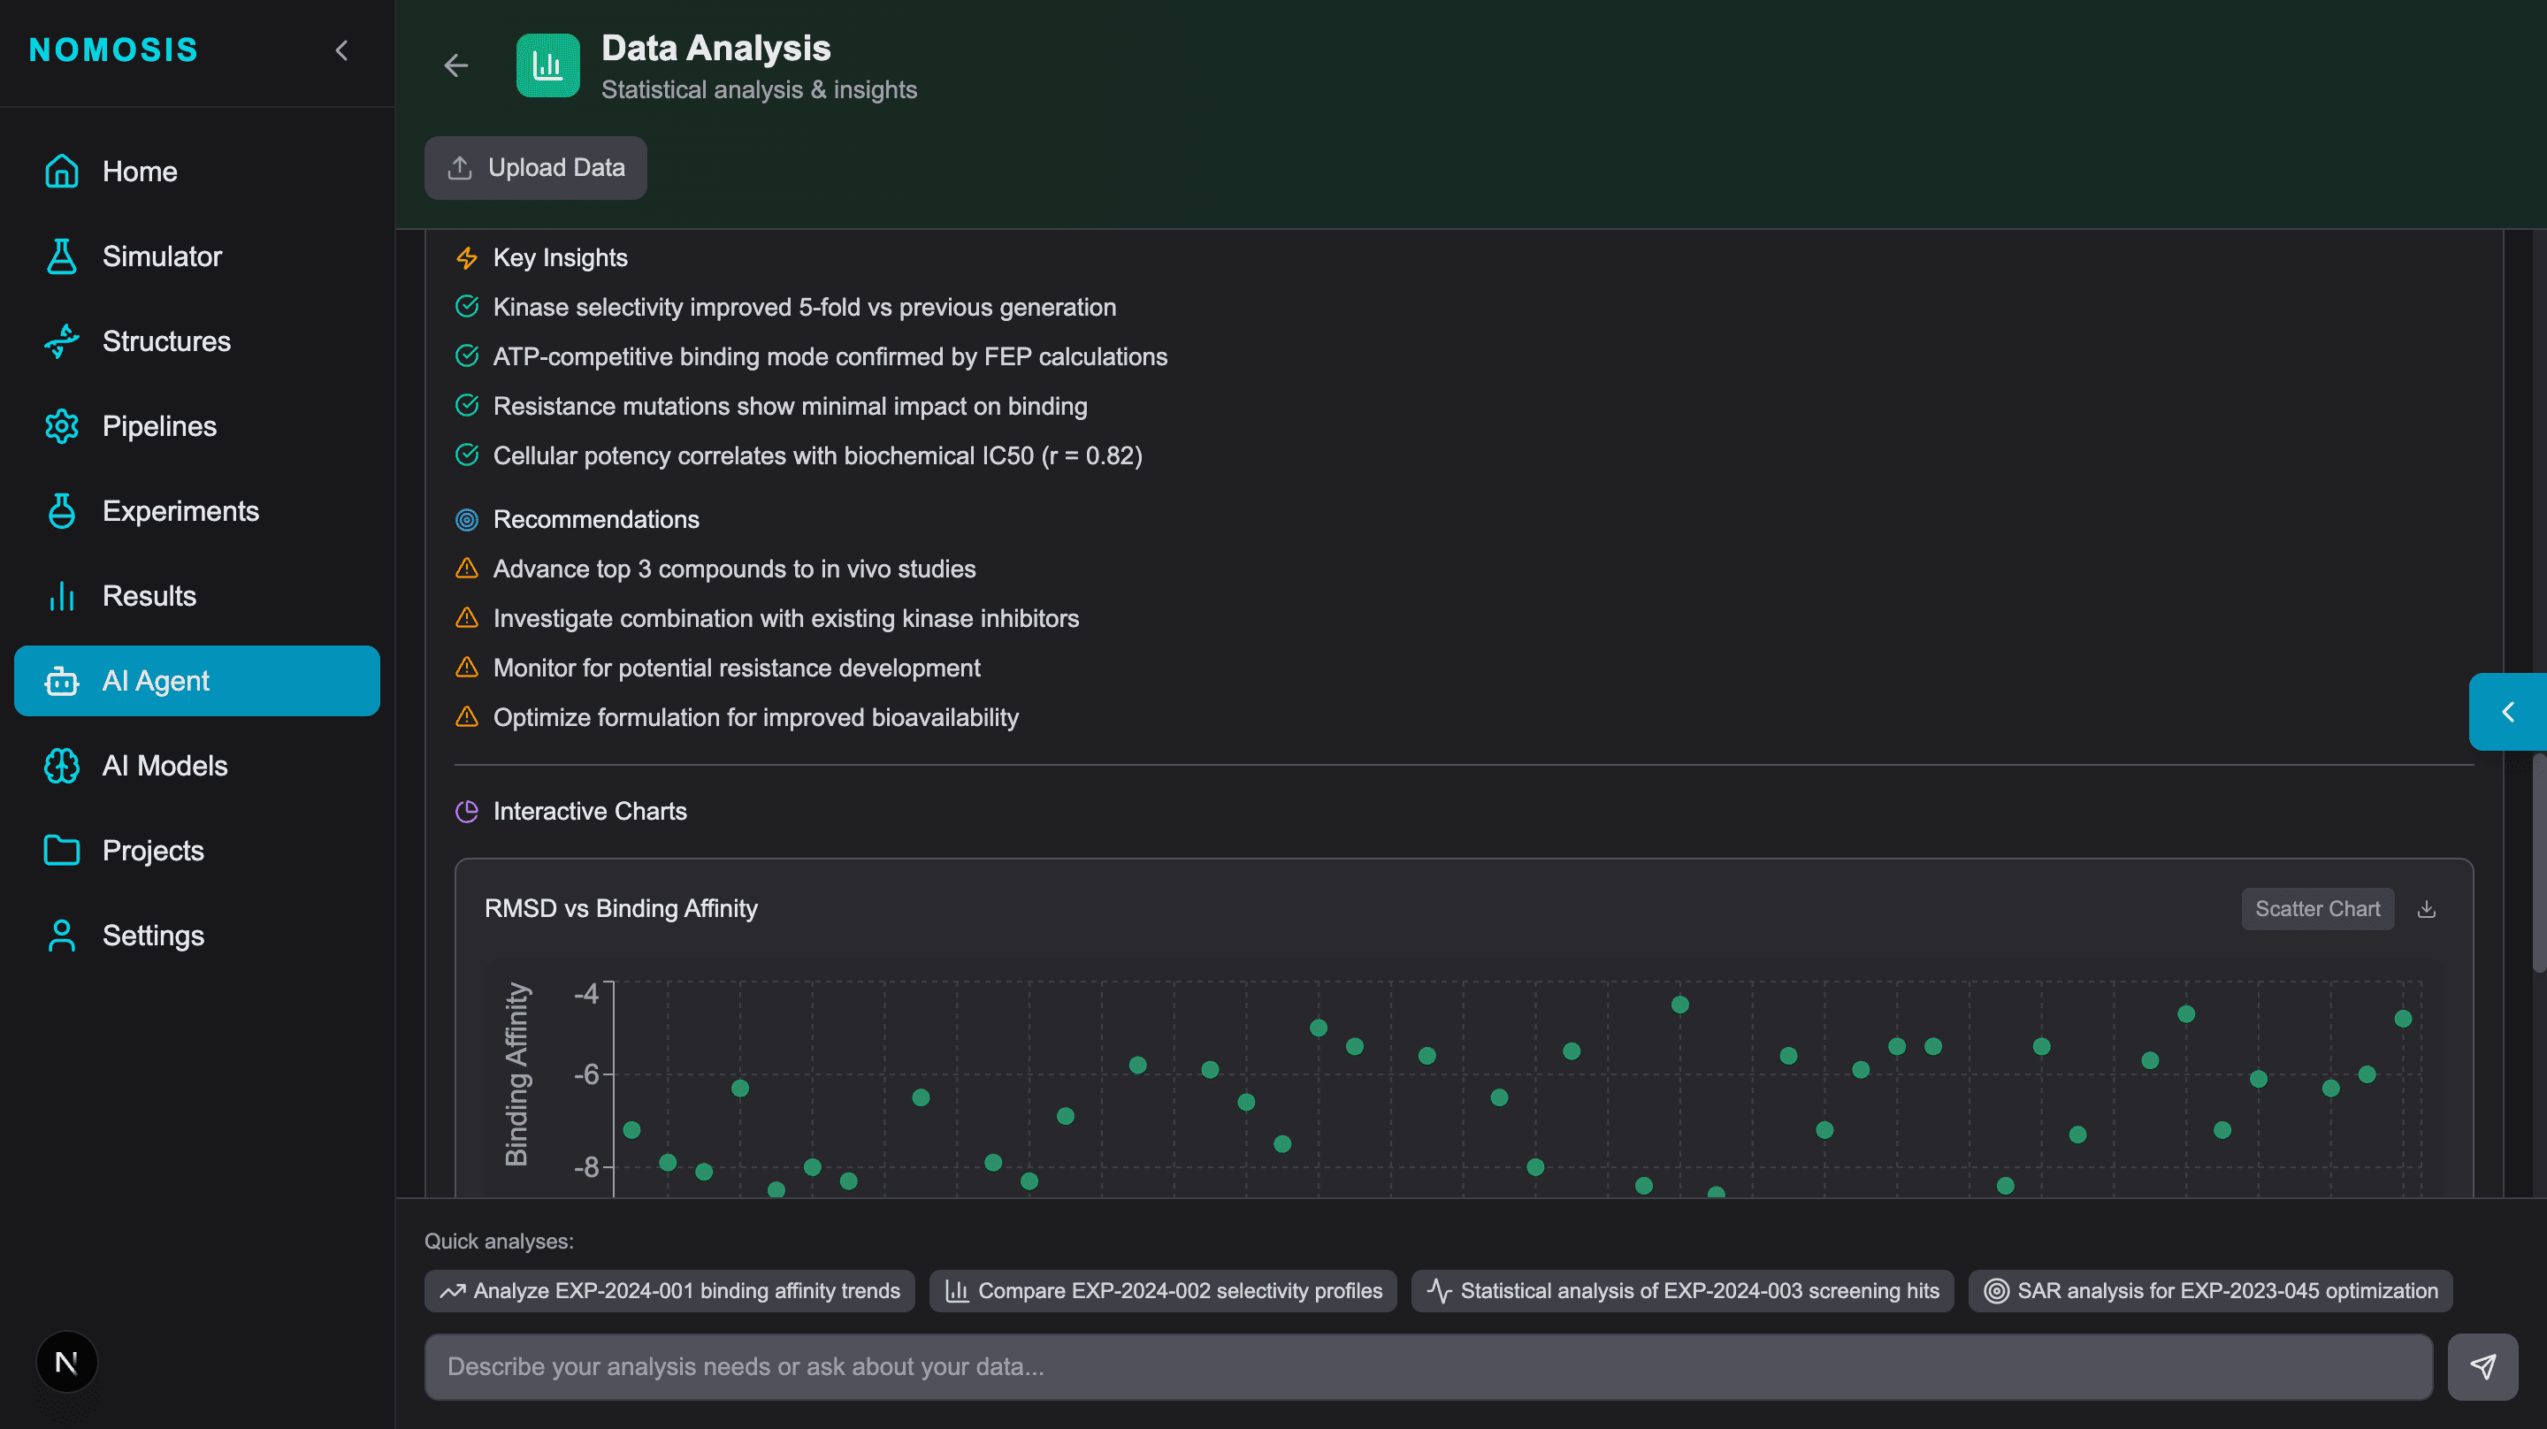
Task: Open the Home page from navigation
Action: [61, 171]
